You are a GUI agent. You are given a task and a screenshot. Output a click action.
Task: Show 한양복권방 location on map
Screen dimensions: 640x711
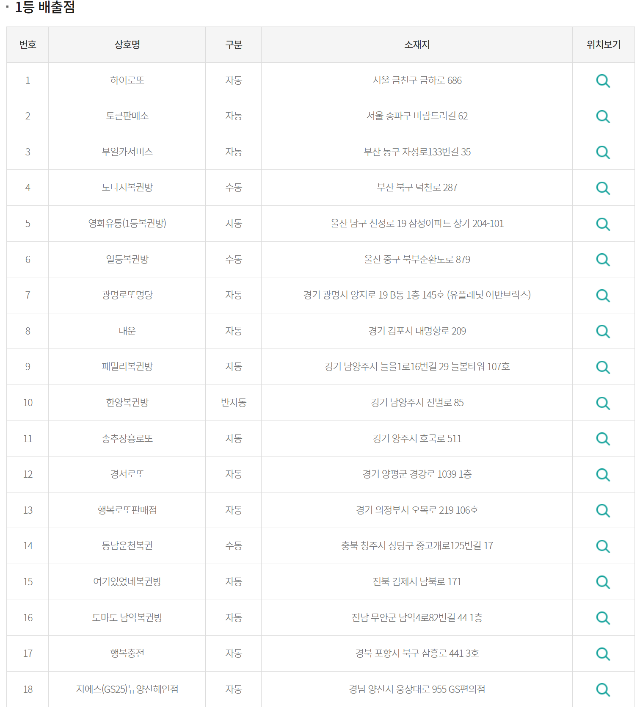point(603,403)
